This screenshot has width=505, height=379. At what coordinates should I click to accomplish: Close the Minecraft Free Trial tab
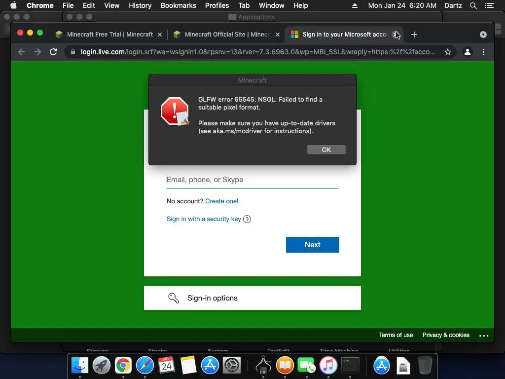160,35
